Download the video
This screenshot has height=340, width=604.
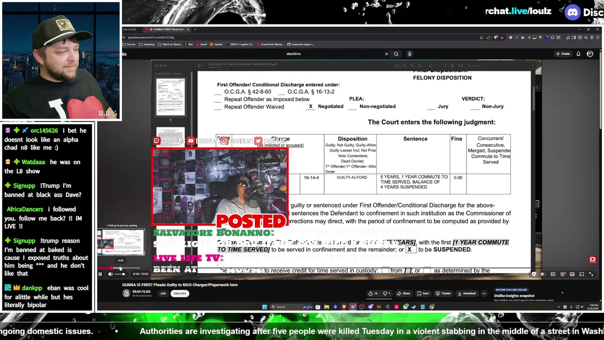pos(467,293)
